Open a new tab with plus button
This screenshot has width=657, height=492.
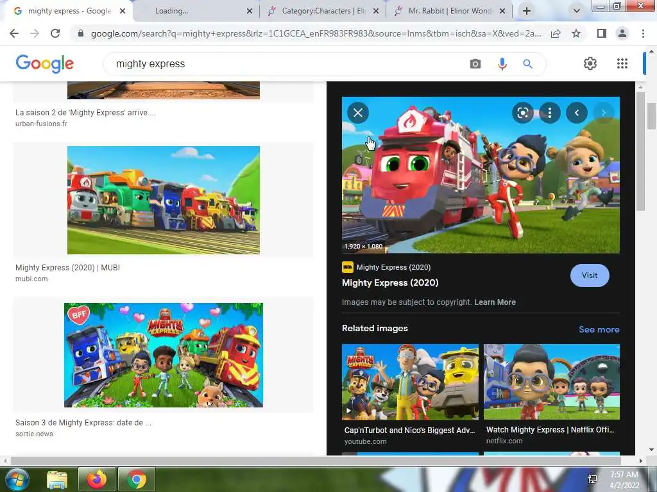coord(527,11)
